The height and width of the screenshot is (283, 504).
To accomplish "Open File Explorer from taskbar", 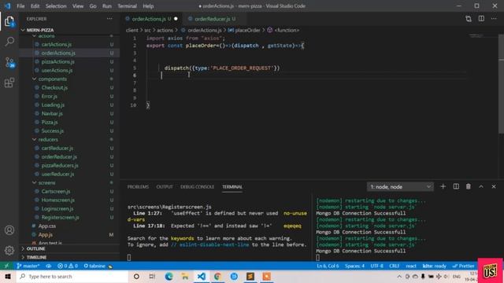I will coord(185,276).
